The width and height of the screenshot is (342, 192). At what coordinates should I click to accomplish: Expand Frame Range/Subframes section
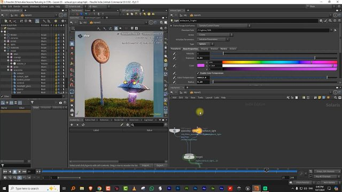(x=172, y=26)
